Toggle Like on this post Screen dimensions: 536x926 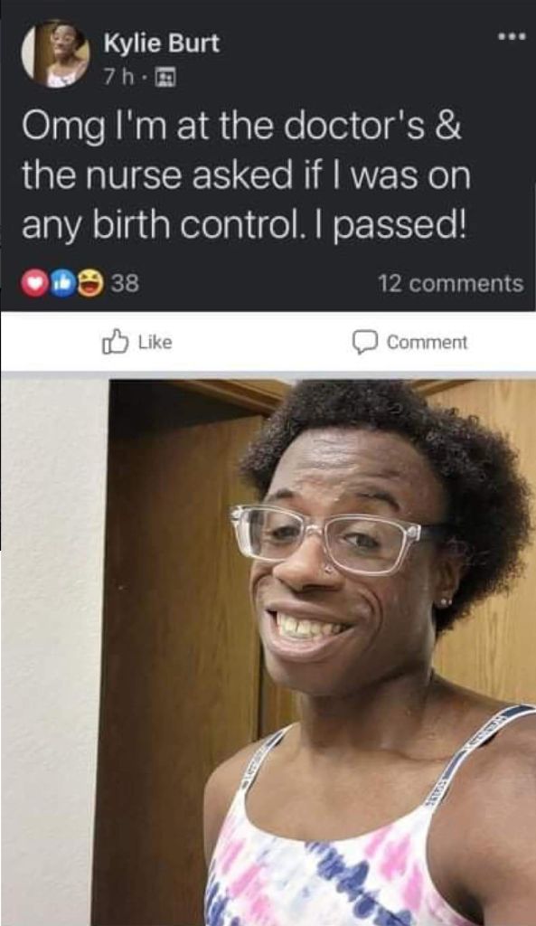(137, 342)
